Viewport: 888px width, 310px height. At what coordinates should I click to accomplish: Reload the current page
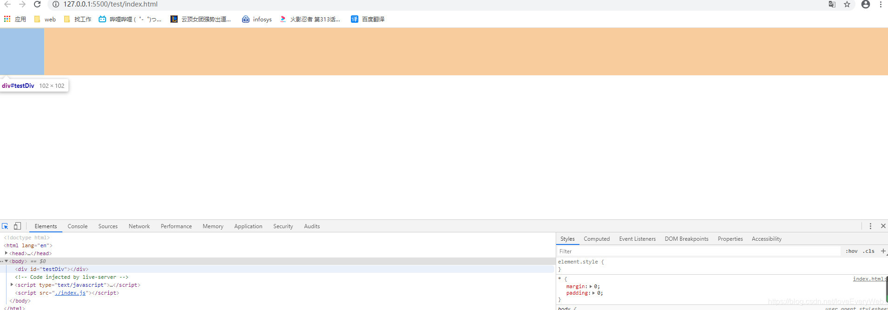37,4
